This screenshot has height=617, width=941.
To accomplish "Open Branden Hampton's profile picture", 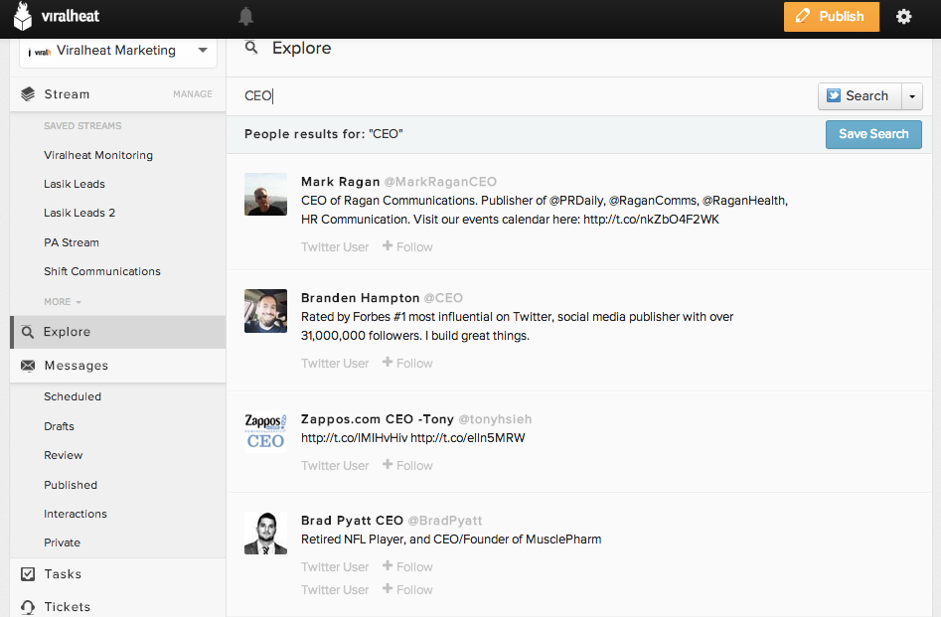I will click(x=265, y=310).
